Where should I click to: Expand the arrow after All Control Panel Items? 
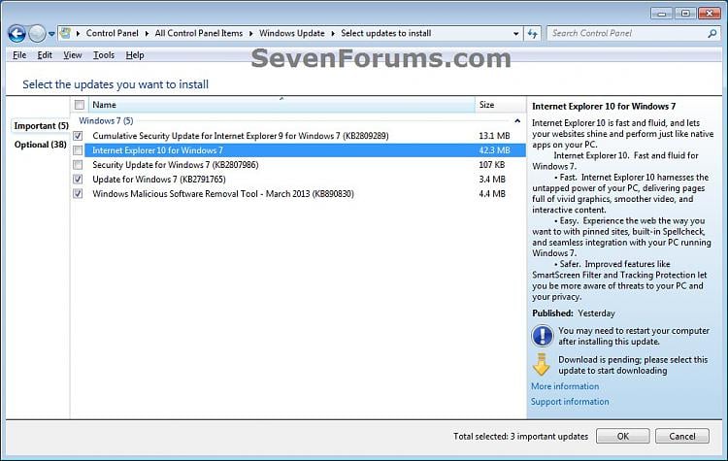pos(251,33)
